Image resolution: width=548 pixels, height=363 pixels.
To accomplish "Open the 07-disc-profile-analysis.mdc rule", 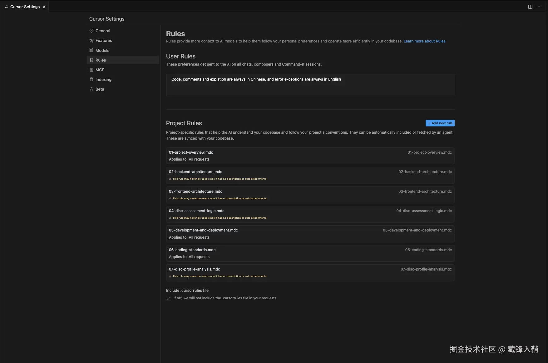I will coord(310,272).
